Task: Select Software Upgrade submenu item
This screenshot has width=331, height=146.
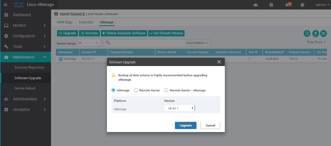Action: coord(28,78)
